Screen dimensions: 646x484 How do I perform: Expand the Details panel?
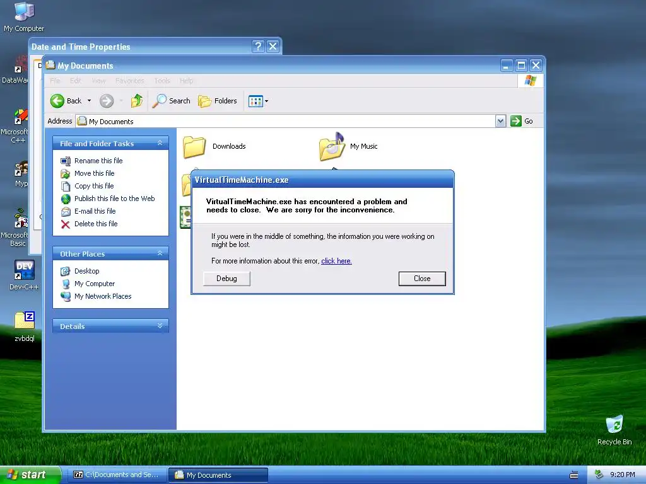160,326
